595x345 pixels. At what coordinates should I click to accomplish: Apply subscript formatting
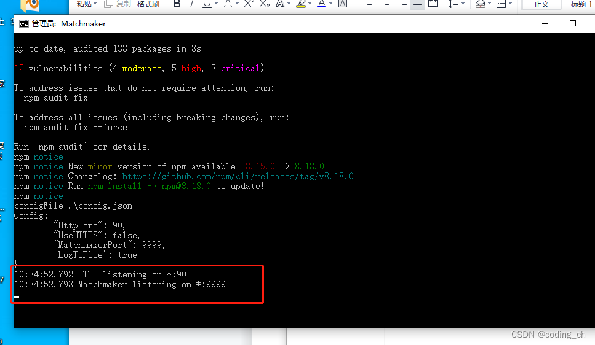(x=265, y=4)
